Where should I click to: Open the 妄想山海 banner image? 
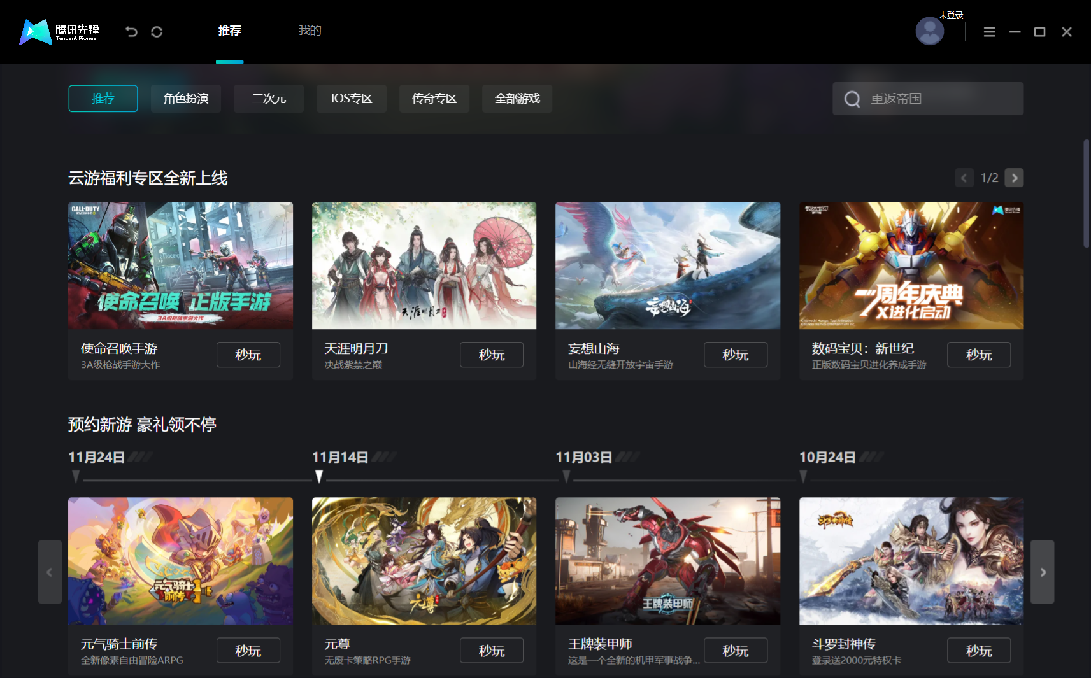(668, 265)
